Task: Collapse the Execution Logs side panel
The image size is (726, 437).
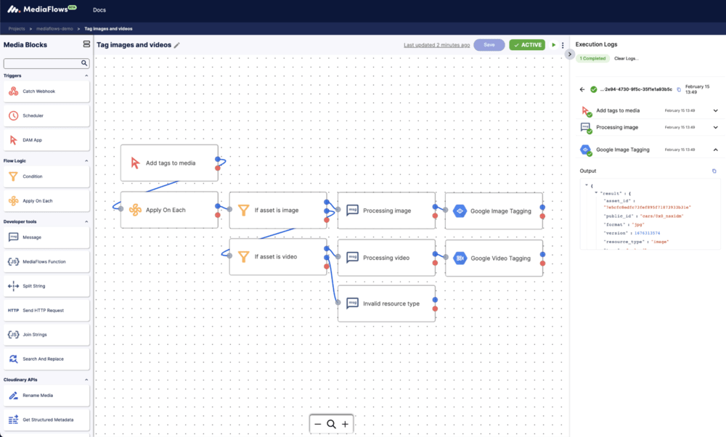Action: (570, 54)
